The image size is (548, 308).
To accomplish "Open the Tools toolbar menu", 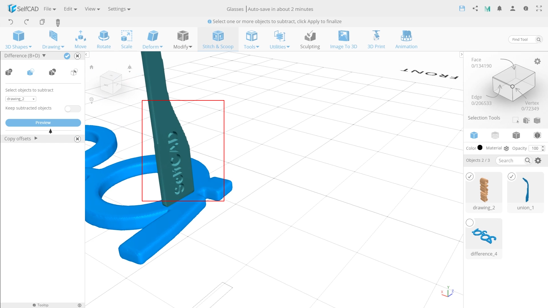I will pyautogui.click(x=251, y=40).
